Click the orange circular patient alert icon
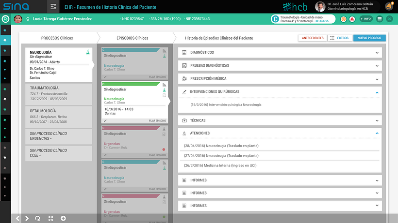 (x=344, y=19)
